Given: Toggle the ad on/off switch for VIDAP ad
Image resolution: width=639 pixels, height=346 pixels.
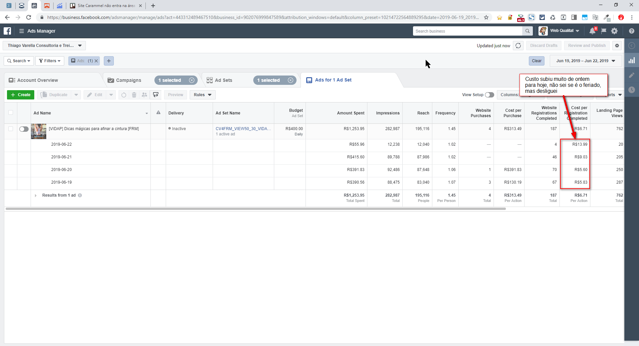Looking at the screenshot, I should pyautogui.click(x=24, y=129).
